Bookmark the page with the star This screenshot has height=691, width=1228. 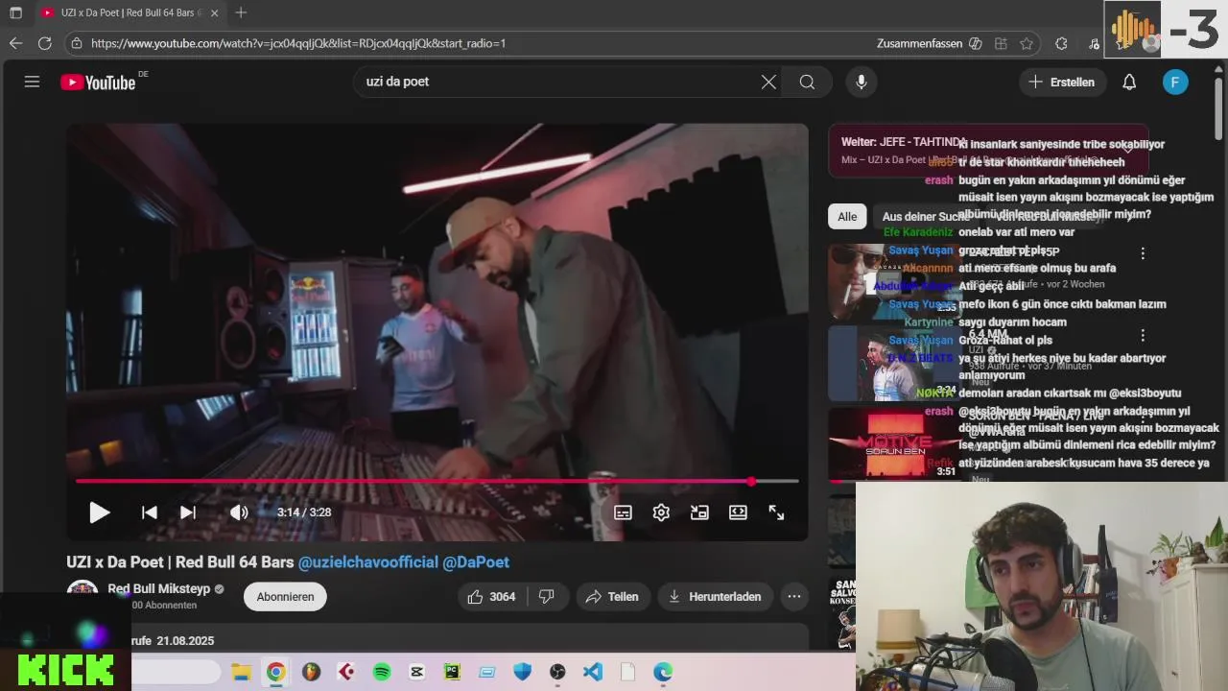[x=1027, y=43]
